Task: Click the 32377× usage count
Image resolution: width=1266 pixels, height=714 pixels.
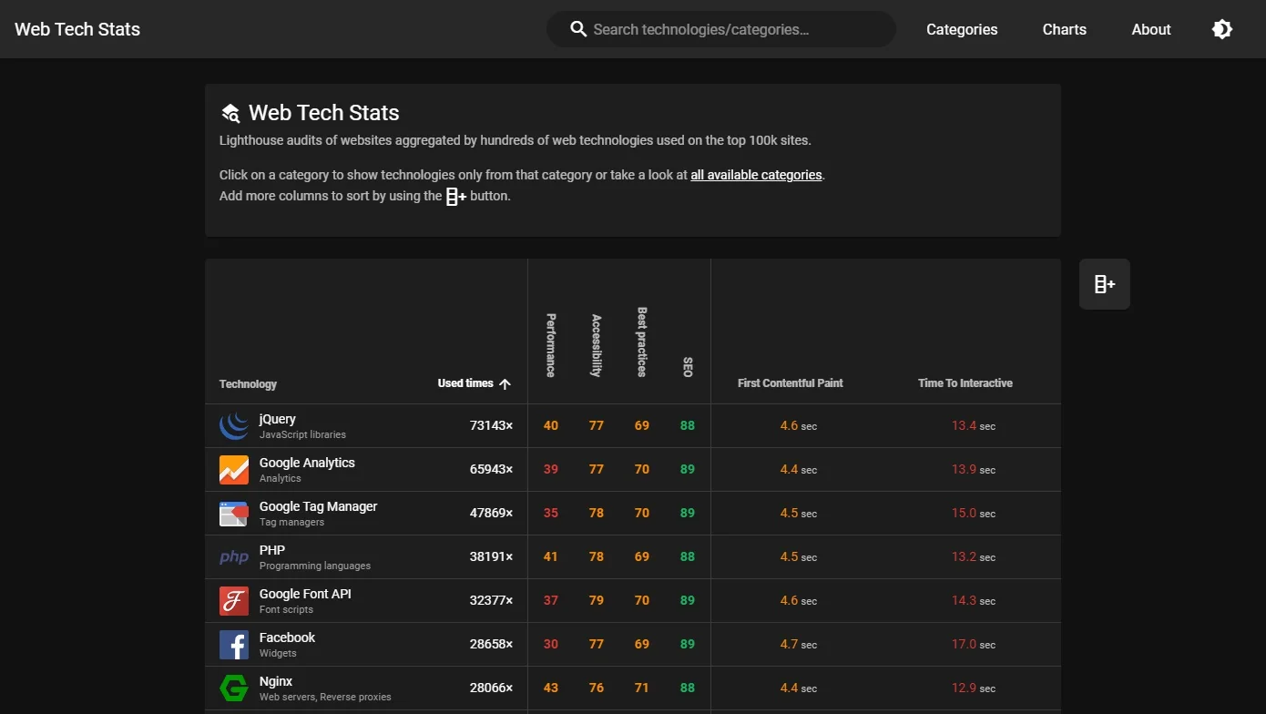Action: coord(491,600)
